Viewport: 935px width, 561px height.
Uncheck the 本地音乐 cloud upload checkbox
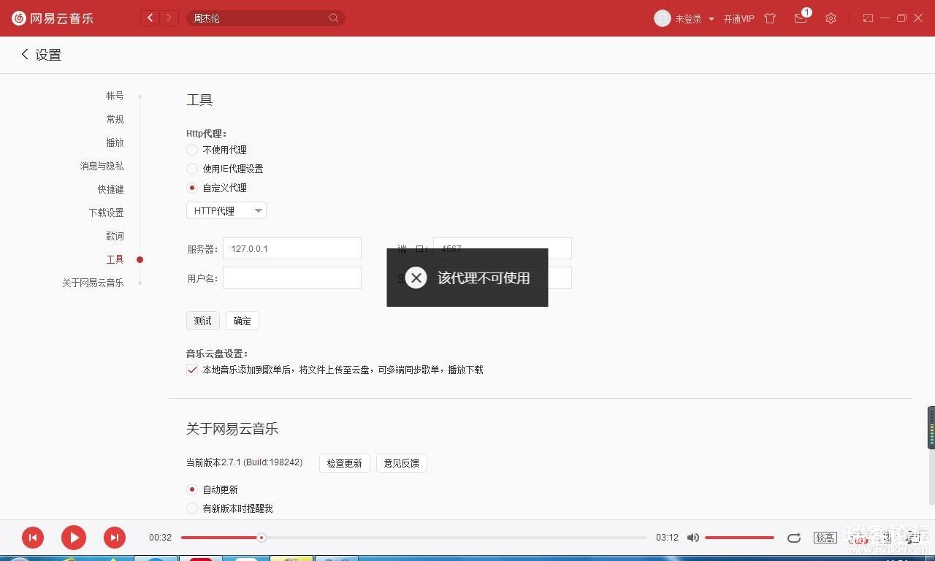pos(192,370)
